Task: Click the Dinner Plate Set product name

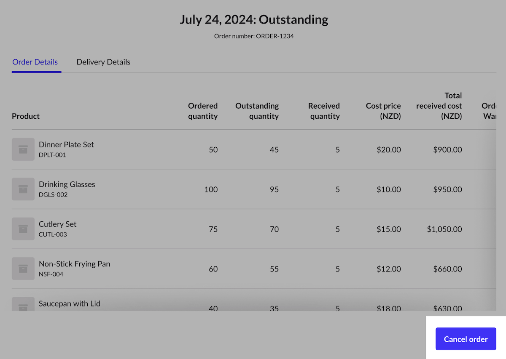Action: pos(66,144)
